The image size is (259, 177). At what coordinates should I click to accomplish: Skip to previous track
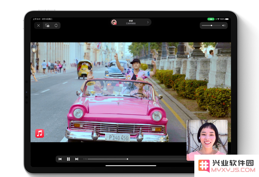[x=60, y=159]
